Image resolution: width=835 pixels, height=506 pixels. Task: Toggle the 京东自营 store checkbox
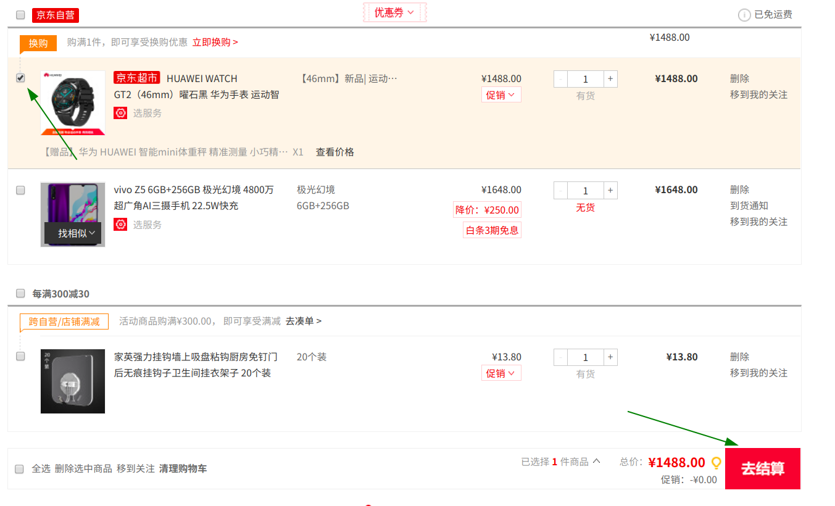click(20, 15)
